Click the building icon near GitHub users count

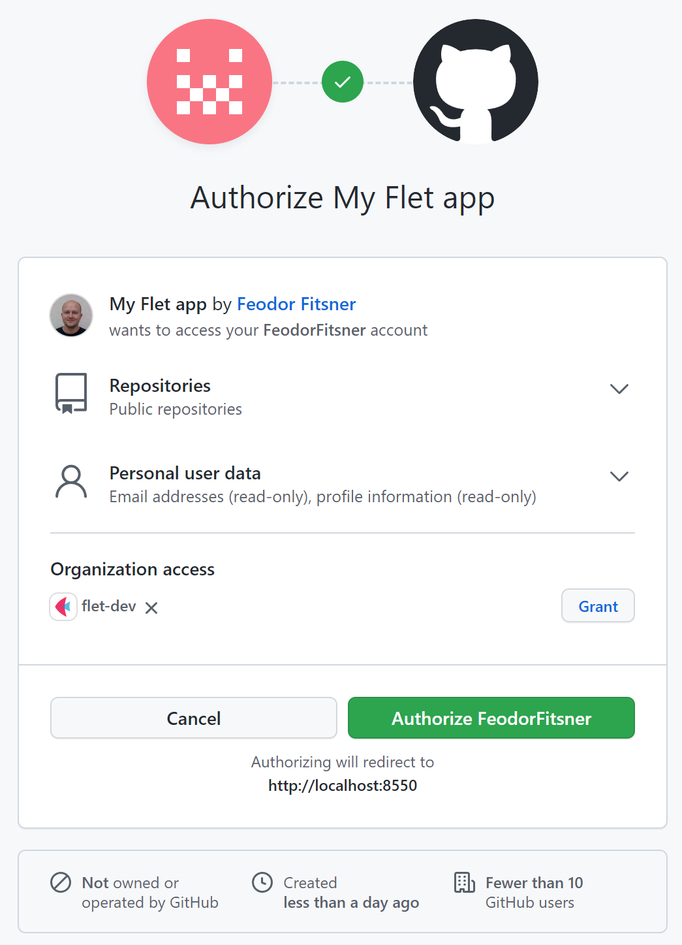[464, 882]
